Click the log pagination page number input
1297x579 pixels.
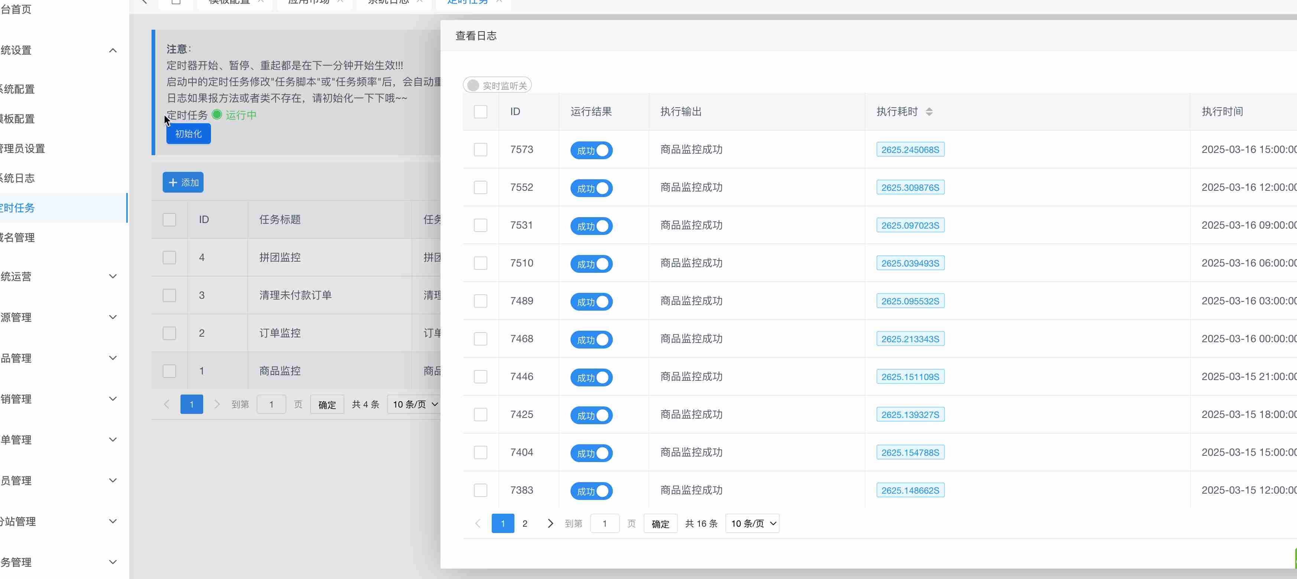[604, 523]
